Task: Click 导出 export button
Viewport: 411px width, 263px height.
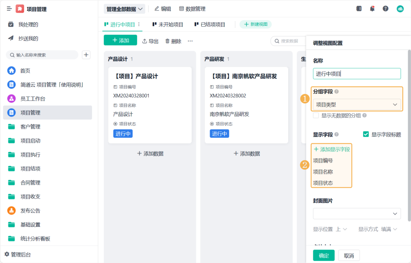Action: click(150, 41)
